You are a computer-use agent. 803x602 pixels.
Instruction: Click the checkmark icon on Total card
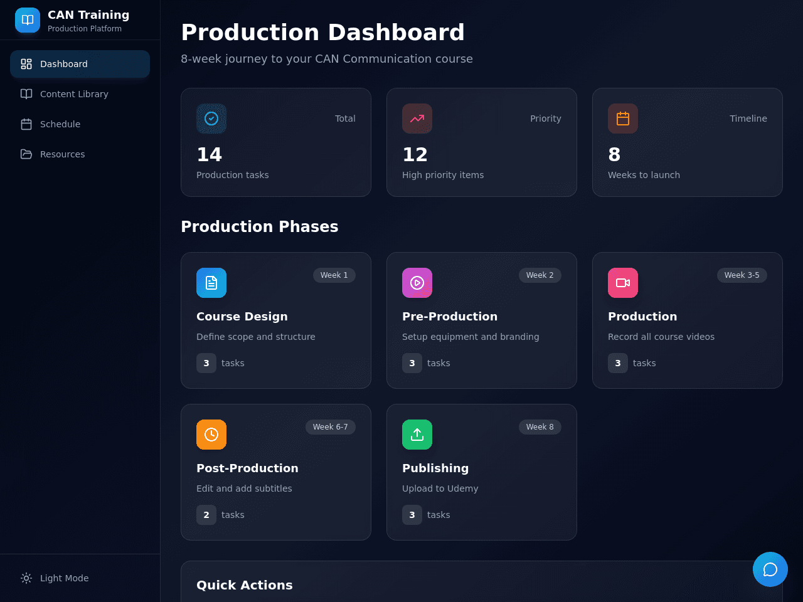(x=211, y=119)
